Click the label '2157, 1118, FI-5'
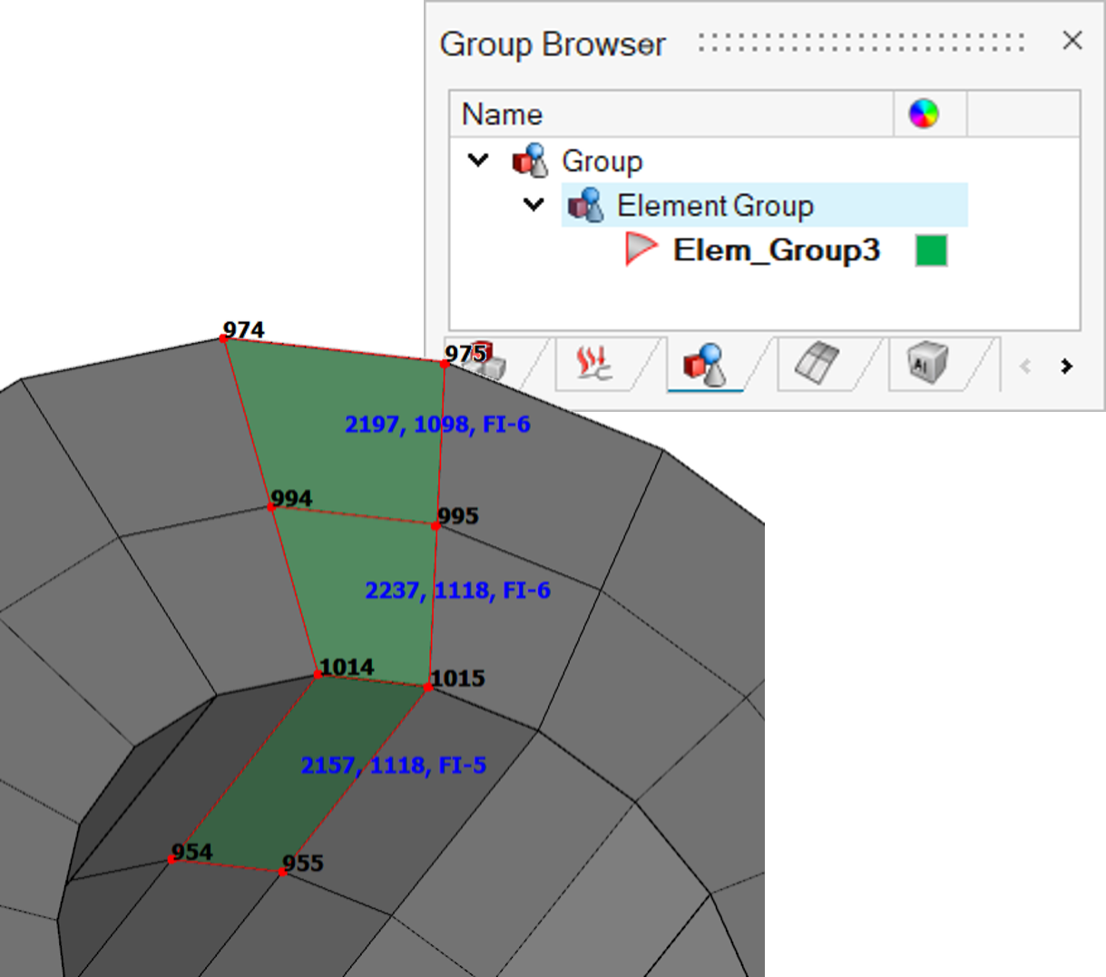The height and width of the screenshot is (977, 1106). [394, 766]
